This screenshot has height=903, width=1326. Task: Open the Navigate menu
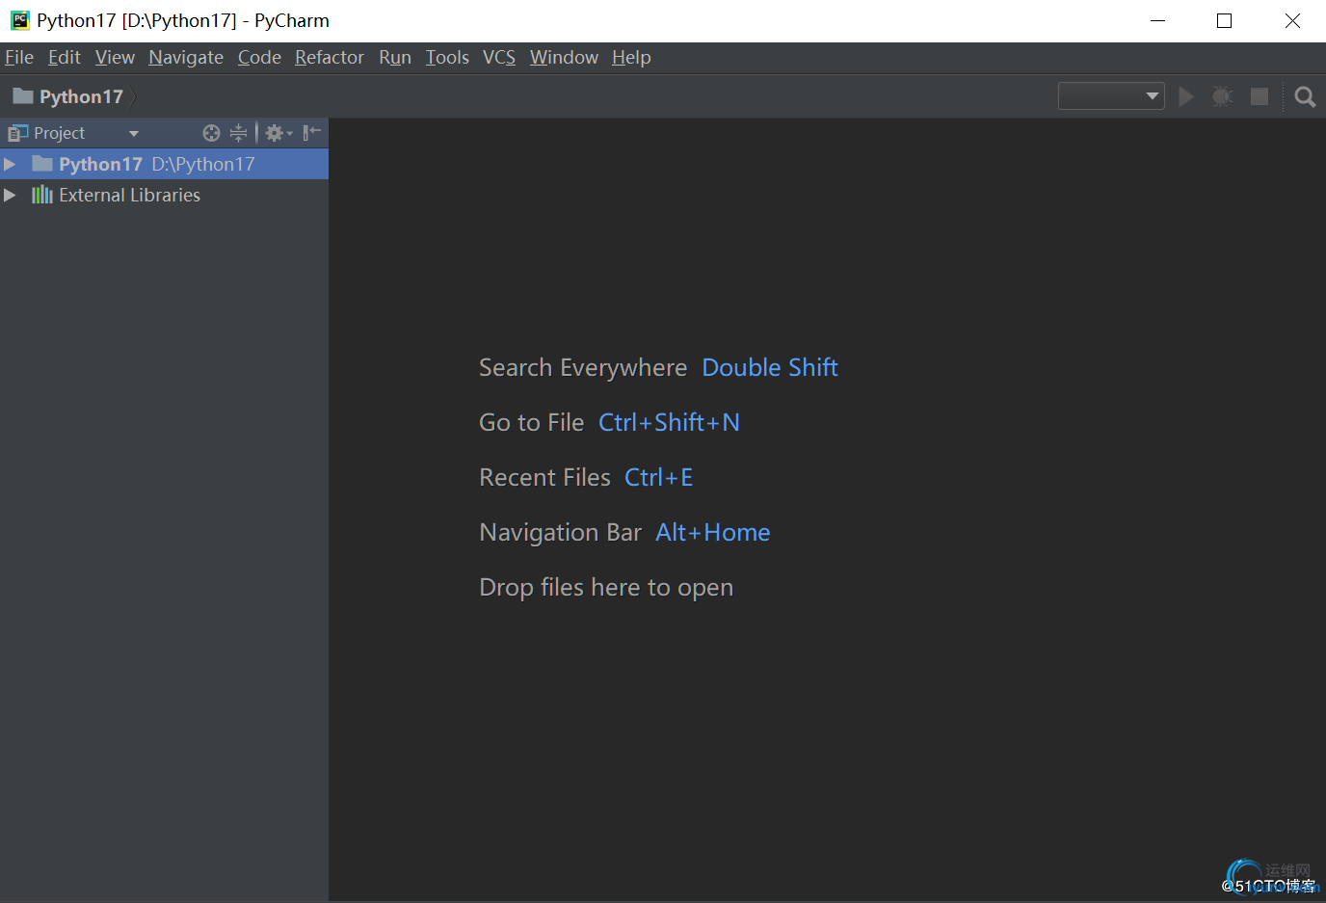coord(186,58)
